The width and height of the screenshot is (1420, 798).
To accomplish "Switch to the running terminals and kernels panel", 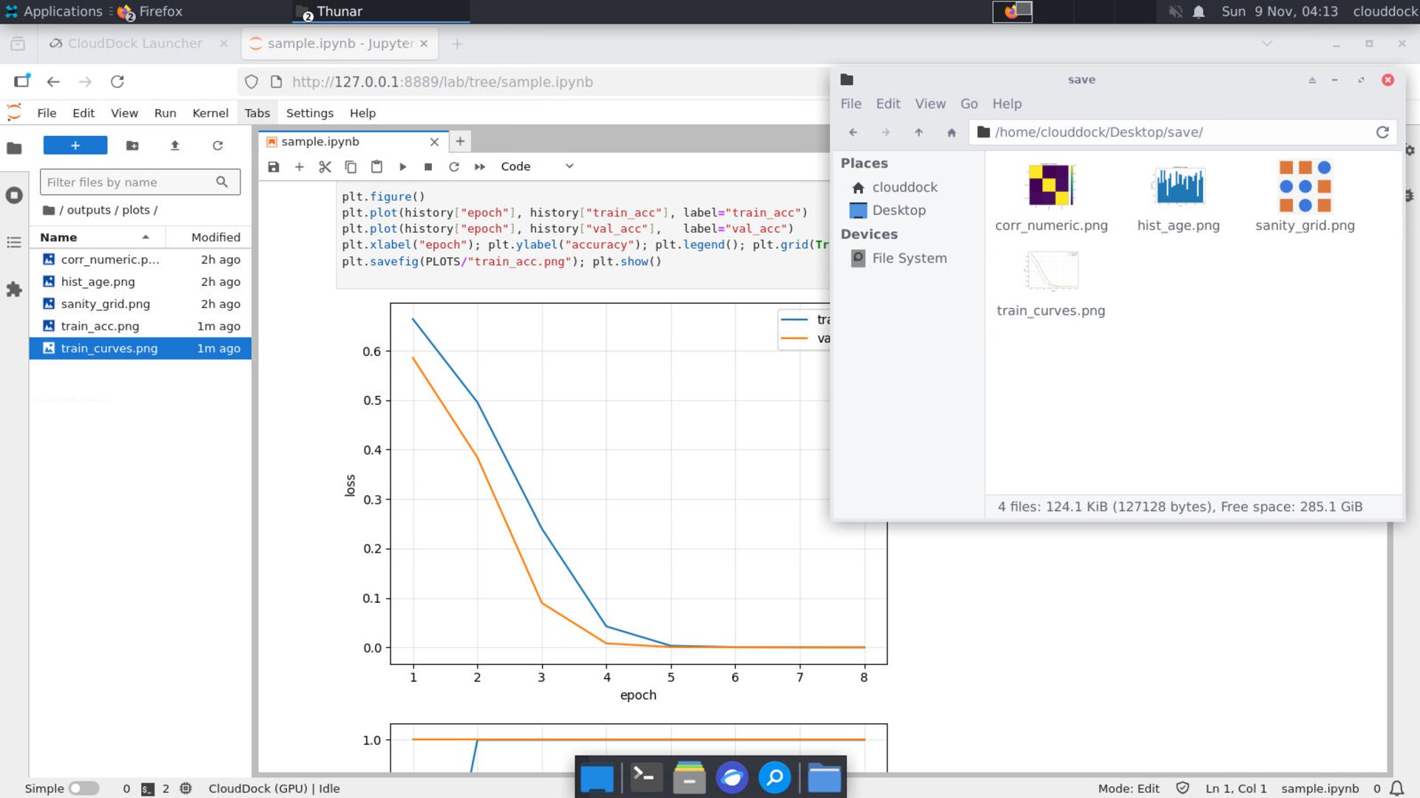I will pyautogui.click(x=14, y=195).
